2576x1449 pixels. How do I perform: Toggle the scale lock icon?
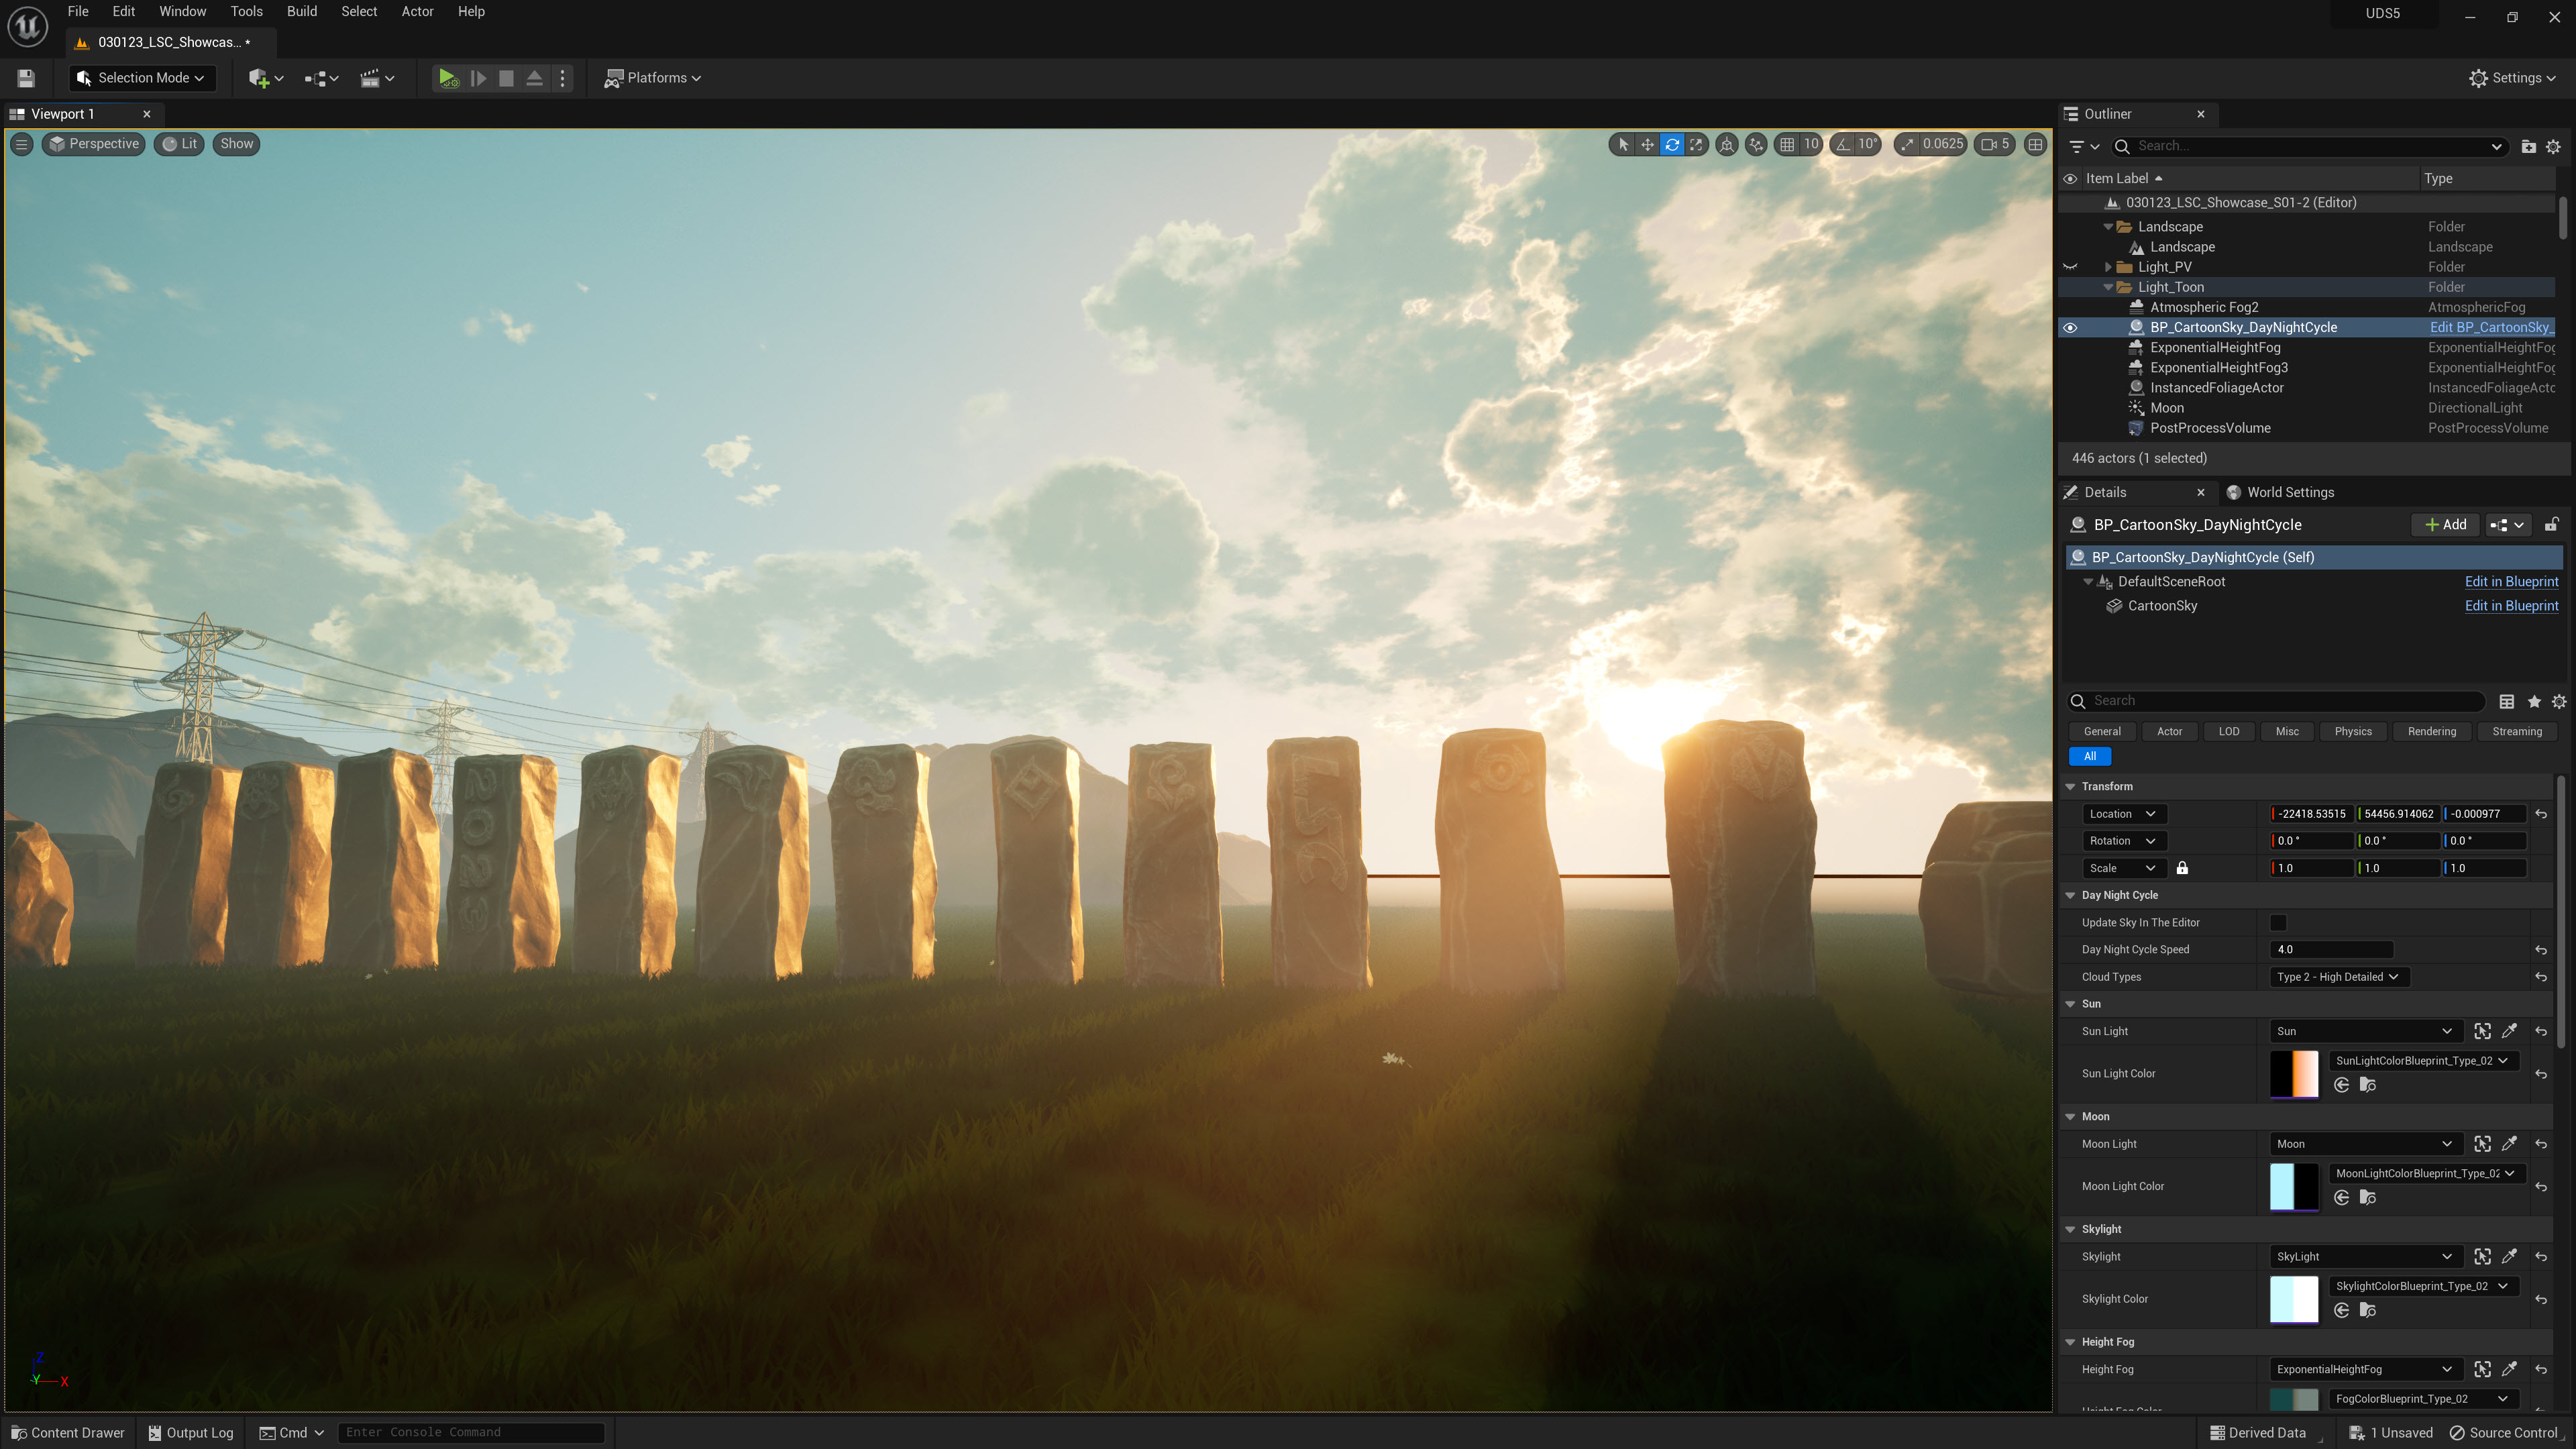click(2182, 868)
